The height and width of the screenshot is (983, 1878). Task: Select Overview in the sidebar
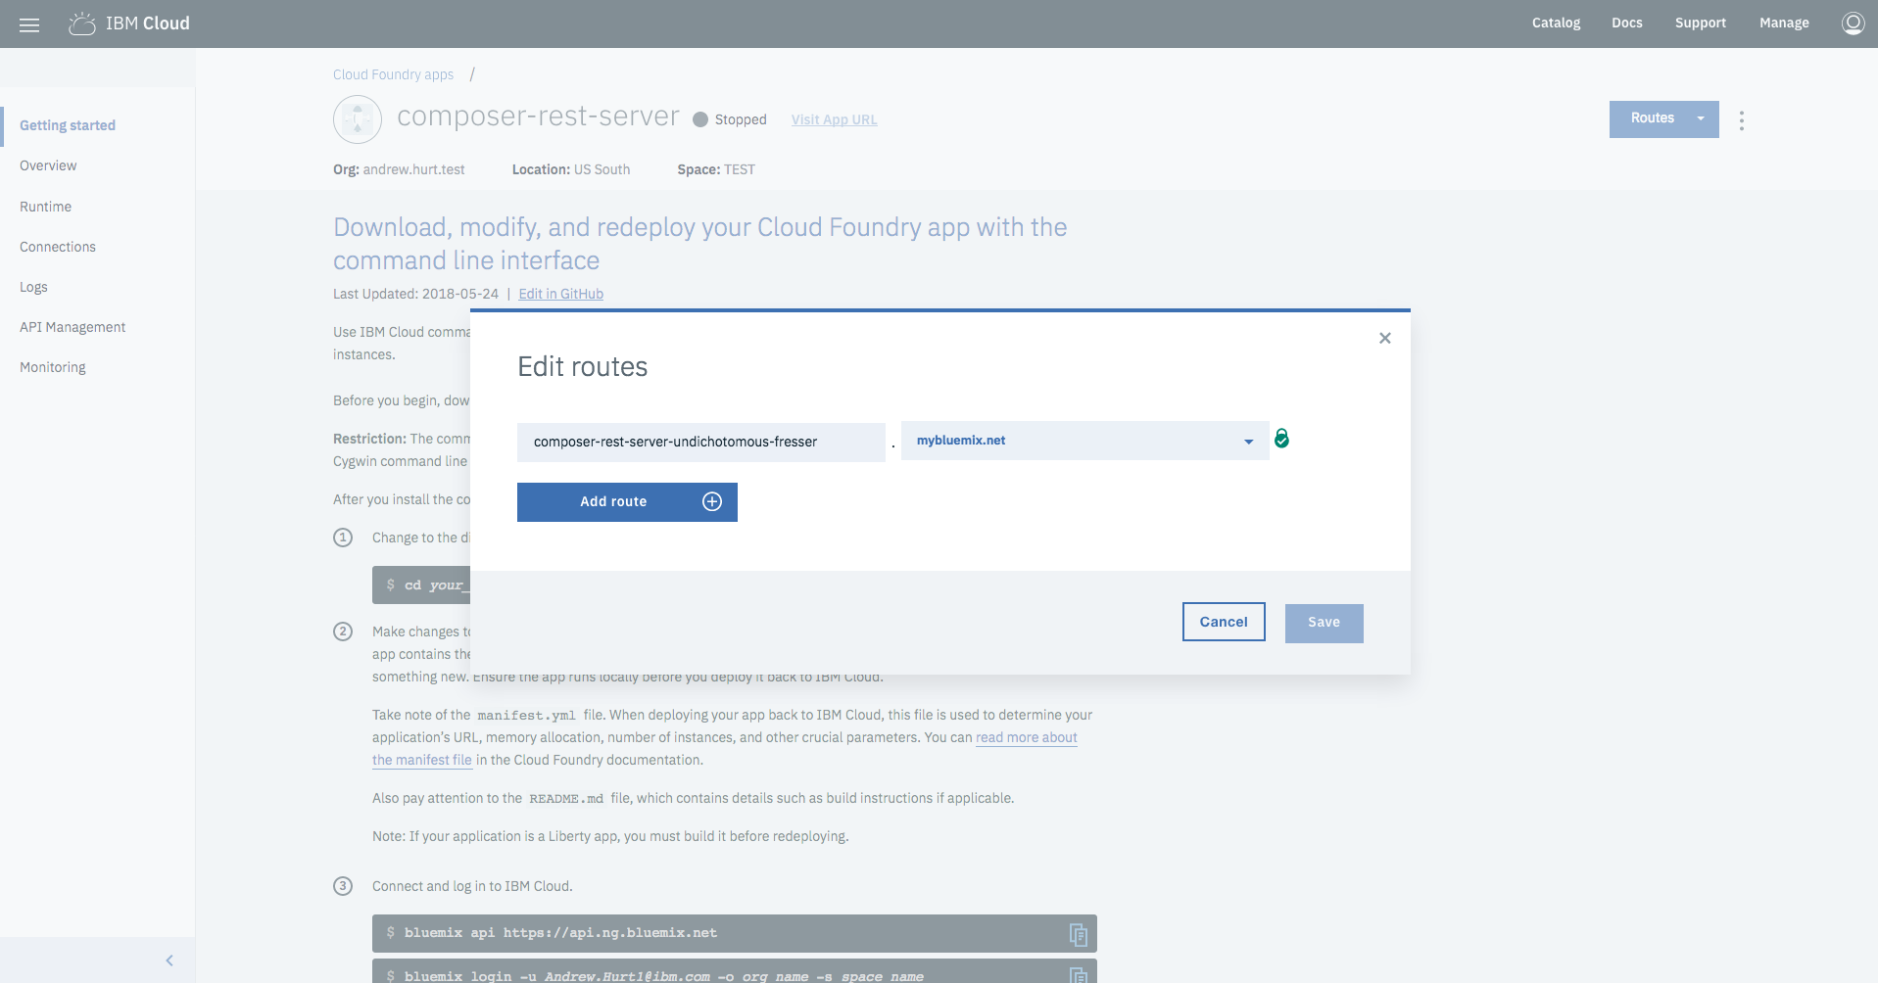point(48,165)
